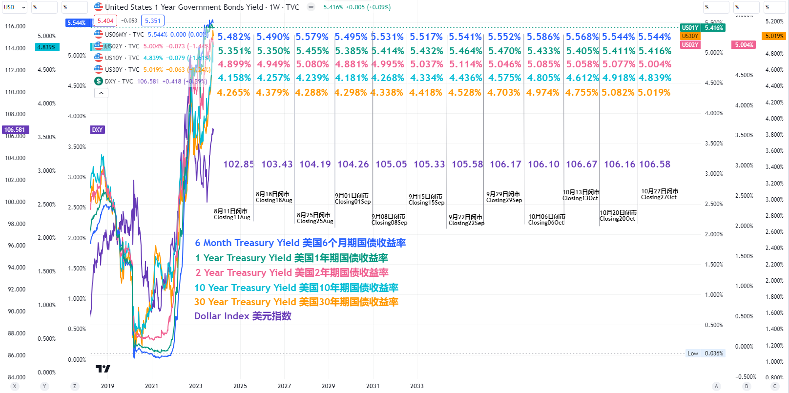Click the 106.581 DXY price tag
The width and height of the screenshot is (789, 393).
click(15, 129)
